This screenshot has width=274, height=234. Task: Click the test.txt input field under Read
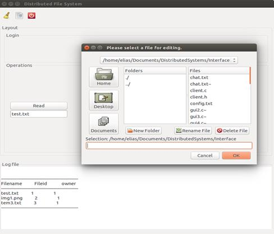(x=39, y=114)
